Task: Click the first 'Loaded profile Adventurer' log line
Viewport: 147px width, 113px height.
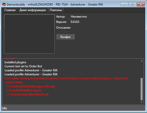Action: pos(31,70)
